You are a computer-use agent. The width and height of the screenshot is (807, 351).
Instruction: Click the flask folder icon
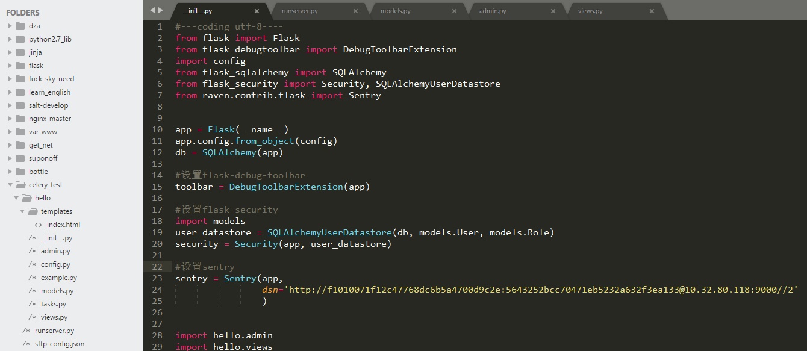[20, 66]
